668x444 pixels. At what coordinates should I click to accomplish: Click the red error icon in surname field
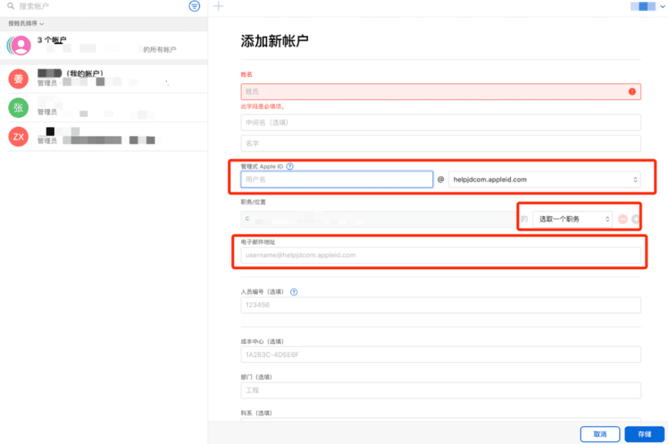[632, 91]
